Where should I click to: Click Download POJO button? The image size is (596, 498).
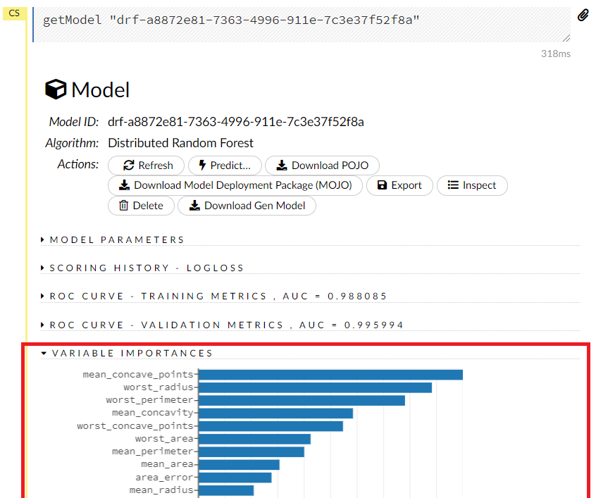pos(322,166)
